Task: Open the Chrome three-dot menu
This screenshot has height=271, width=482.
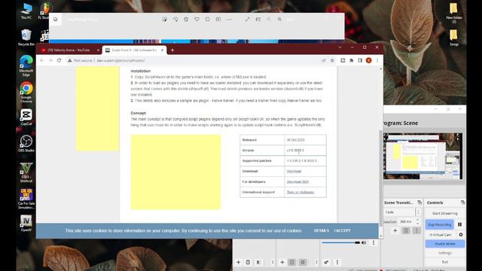Action: click(x=377, y=60)
